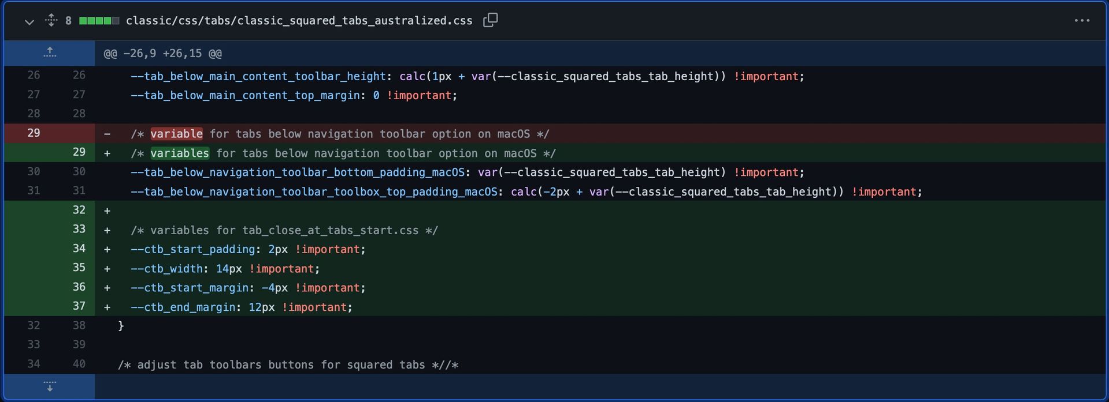1109x402 pixels.
Task: Expand hidden lines below line 40
Action: (x=50, y=386)
